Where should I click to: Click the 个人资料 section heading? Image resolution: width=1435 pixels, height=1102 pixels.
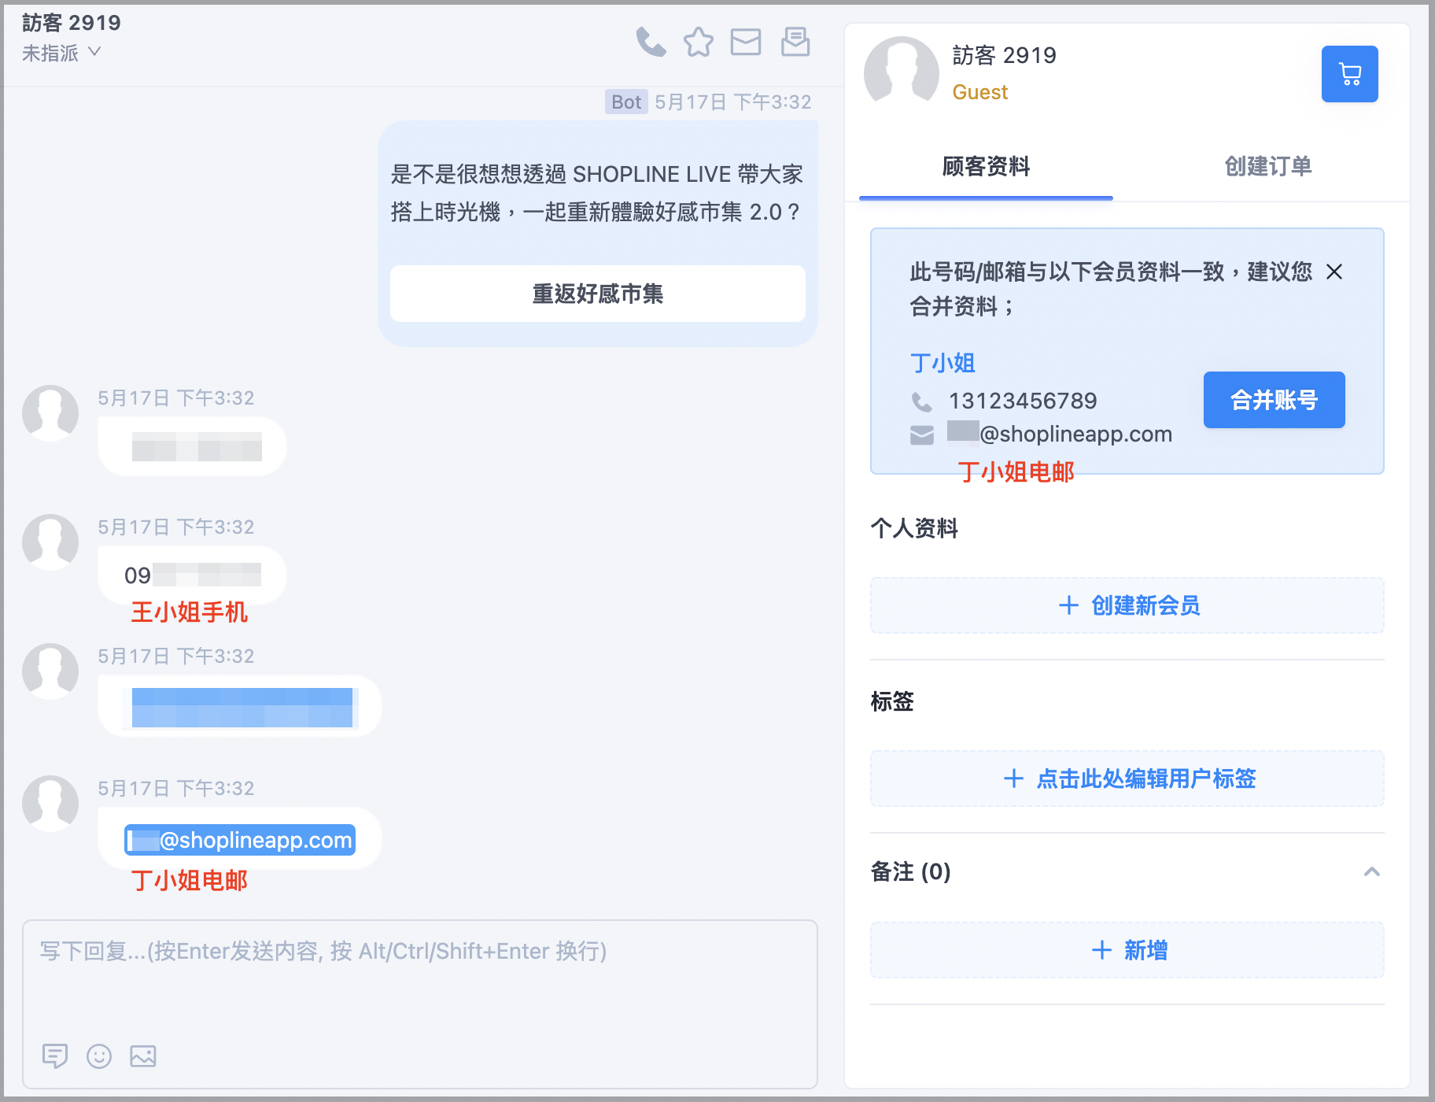914,528
